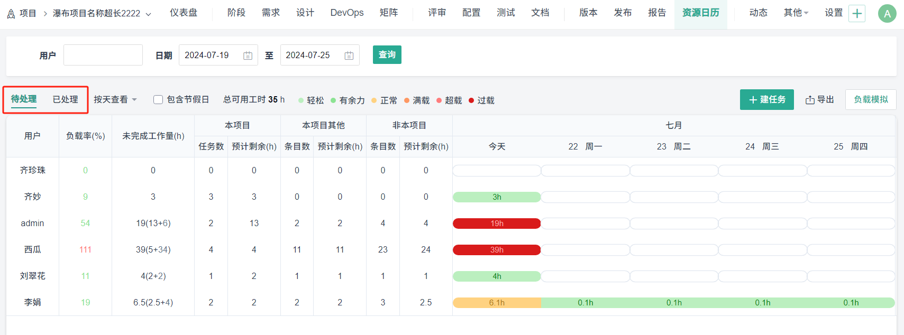This screenshot has width=904, height=335.
Task: Expand the project name dropdown
Action: coord(148,14)
